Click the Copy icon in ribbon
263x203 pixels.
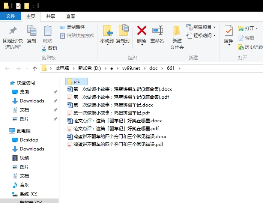pos(32,30)
